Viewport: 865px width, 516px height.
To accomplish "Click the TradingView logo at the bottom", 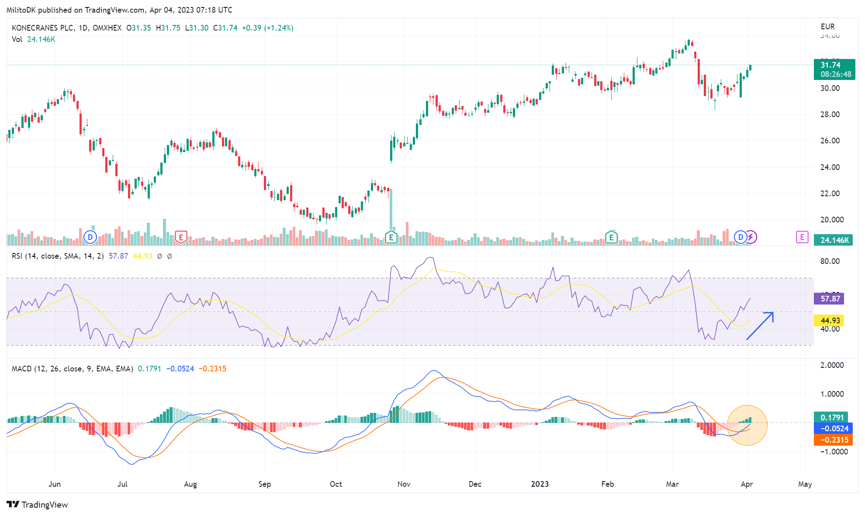I will pyautogui.click(x=38, y=505).
